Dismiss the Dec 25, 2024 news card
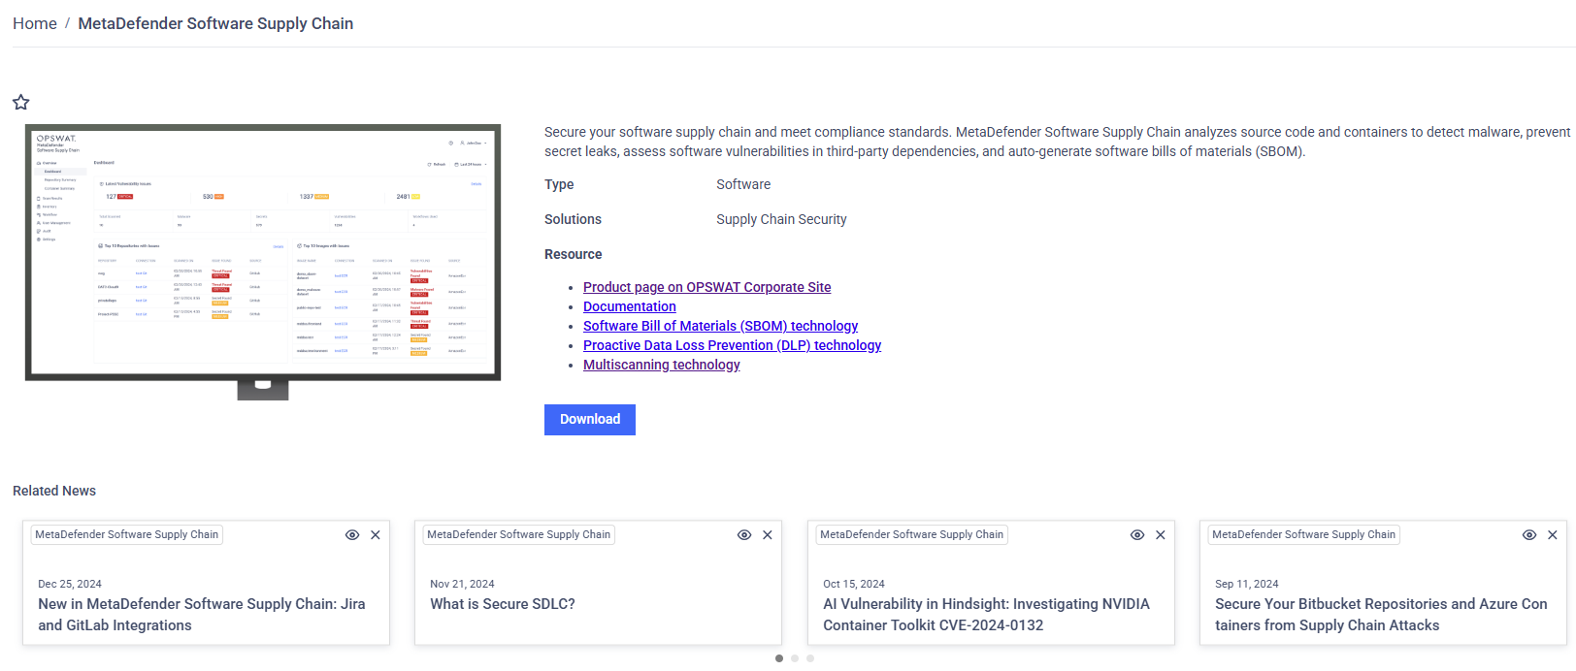 (x=376, y=535)
